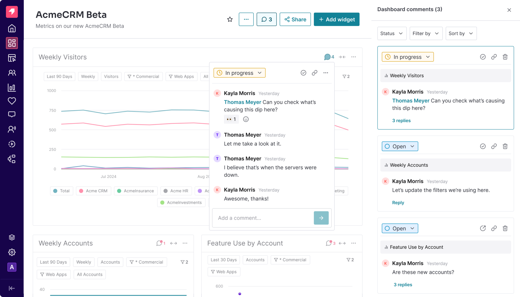Copy link for the Weekly Accounts comment

click(494, 146)
